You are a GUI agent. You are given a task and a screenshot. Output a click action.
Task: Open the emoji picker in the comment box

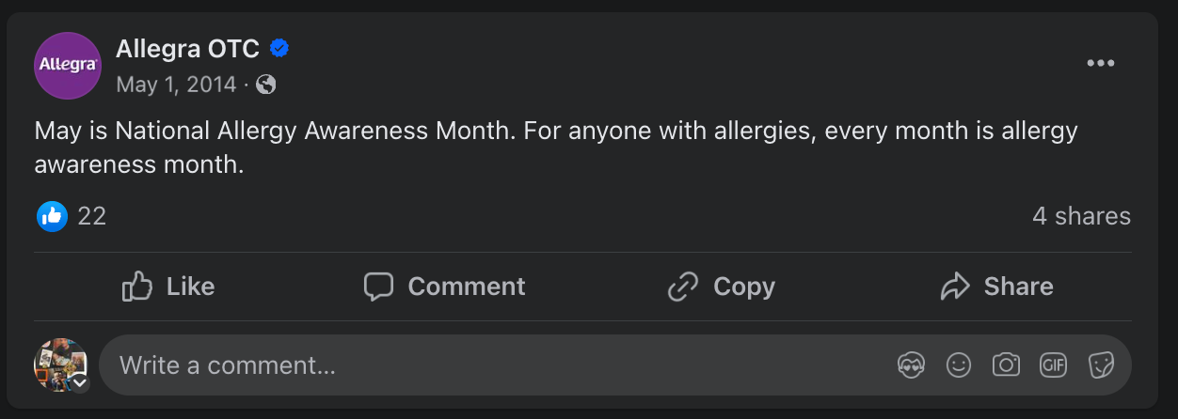[958, 365]
